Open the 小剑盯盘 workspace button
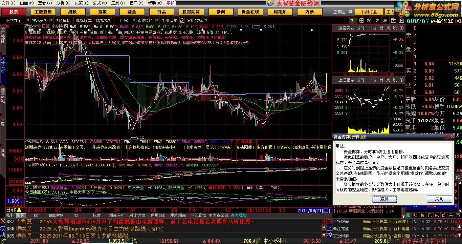This screenshot has width=462, height=244. 369,12
